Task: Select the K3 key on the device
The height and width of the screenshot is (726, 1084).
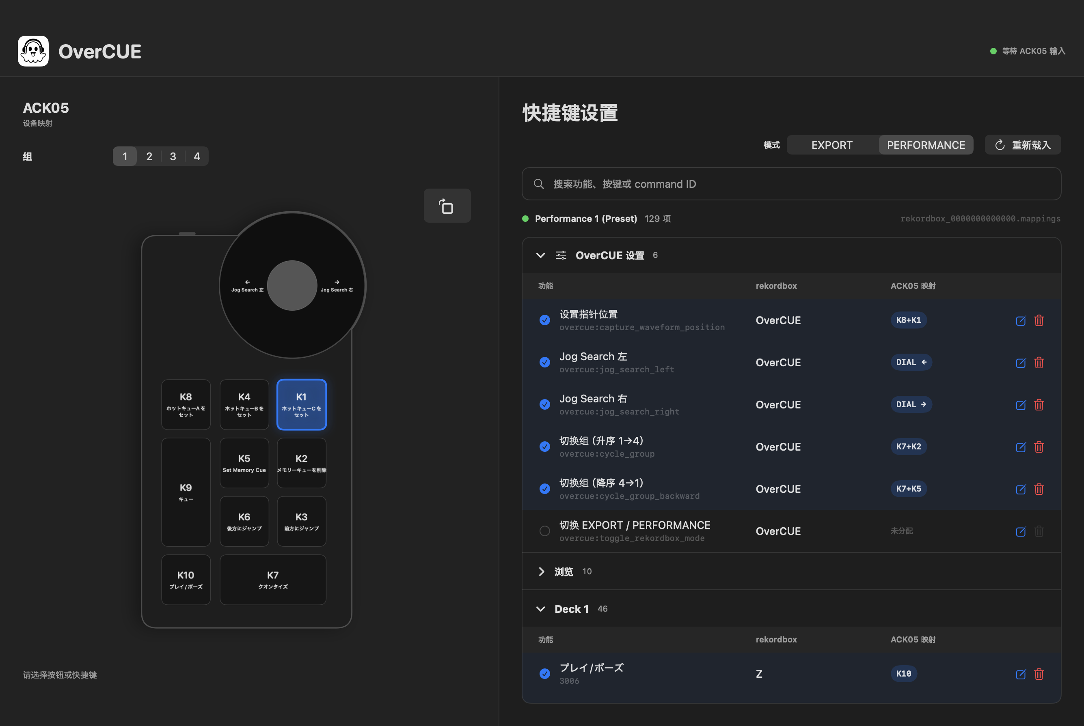Action: pos(302,521)
